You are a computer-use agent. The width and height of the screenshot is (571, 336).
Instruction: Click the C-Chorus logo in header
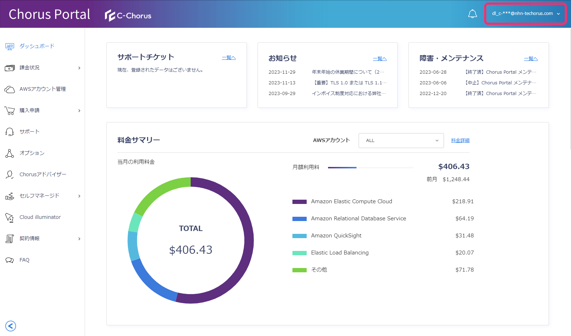coord(128,16)
